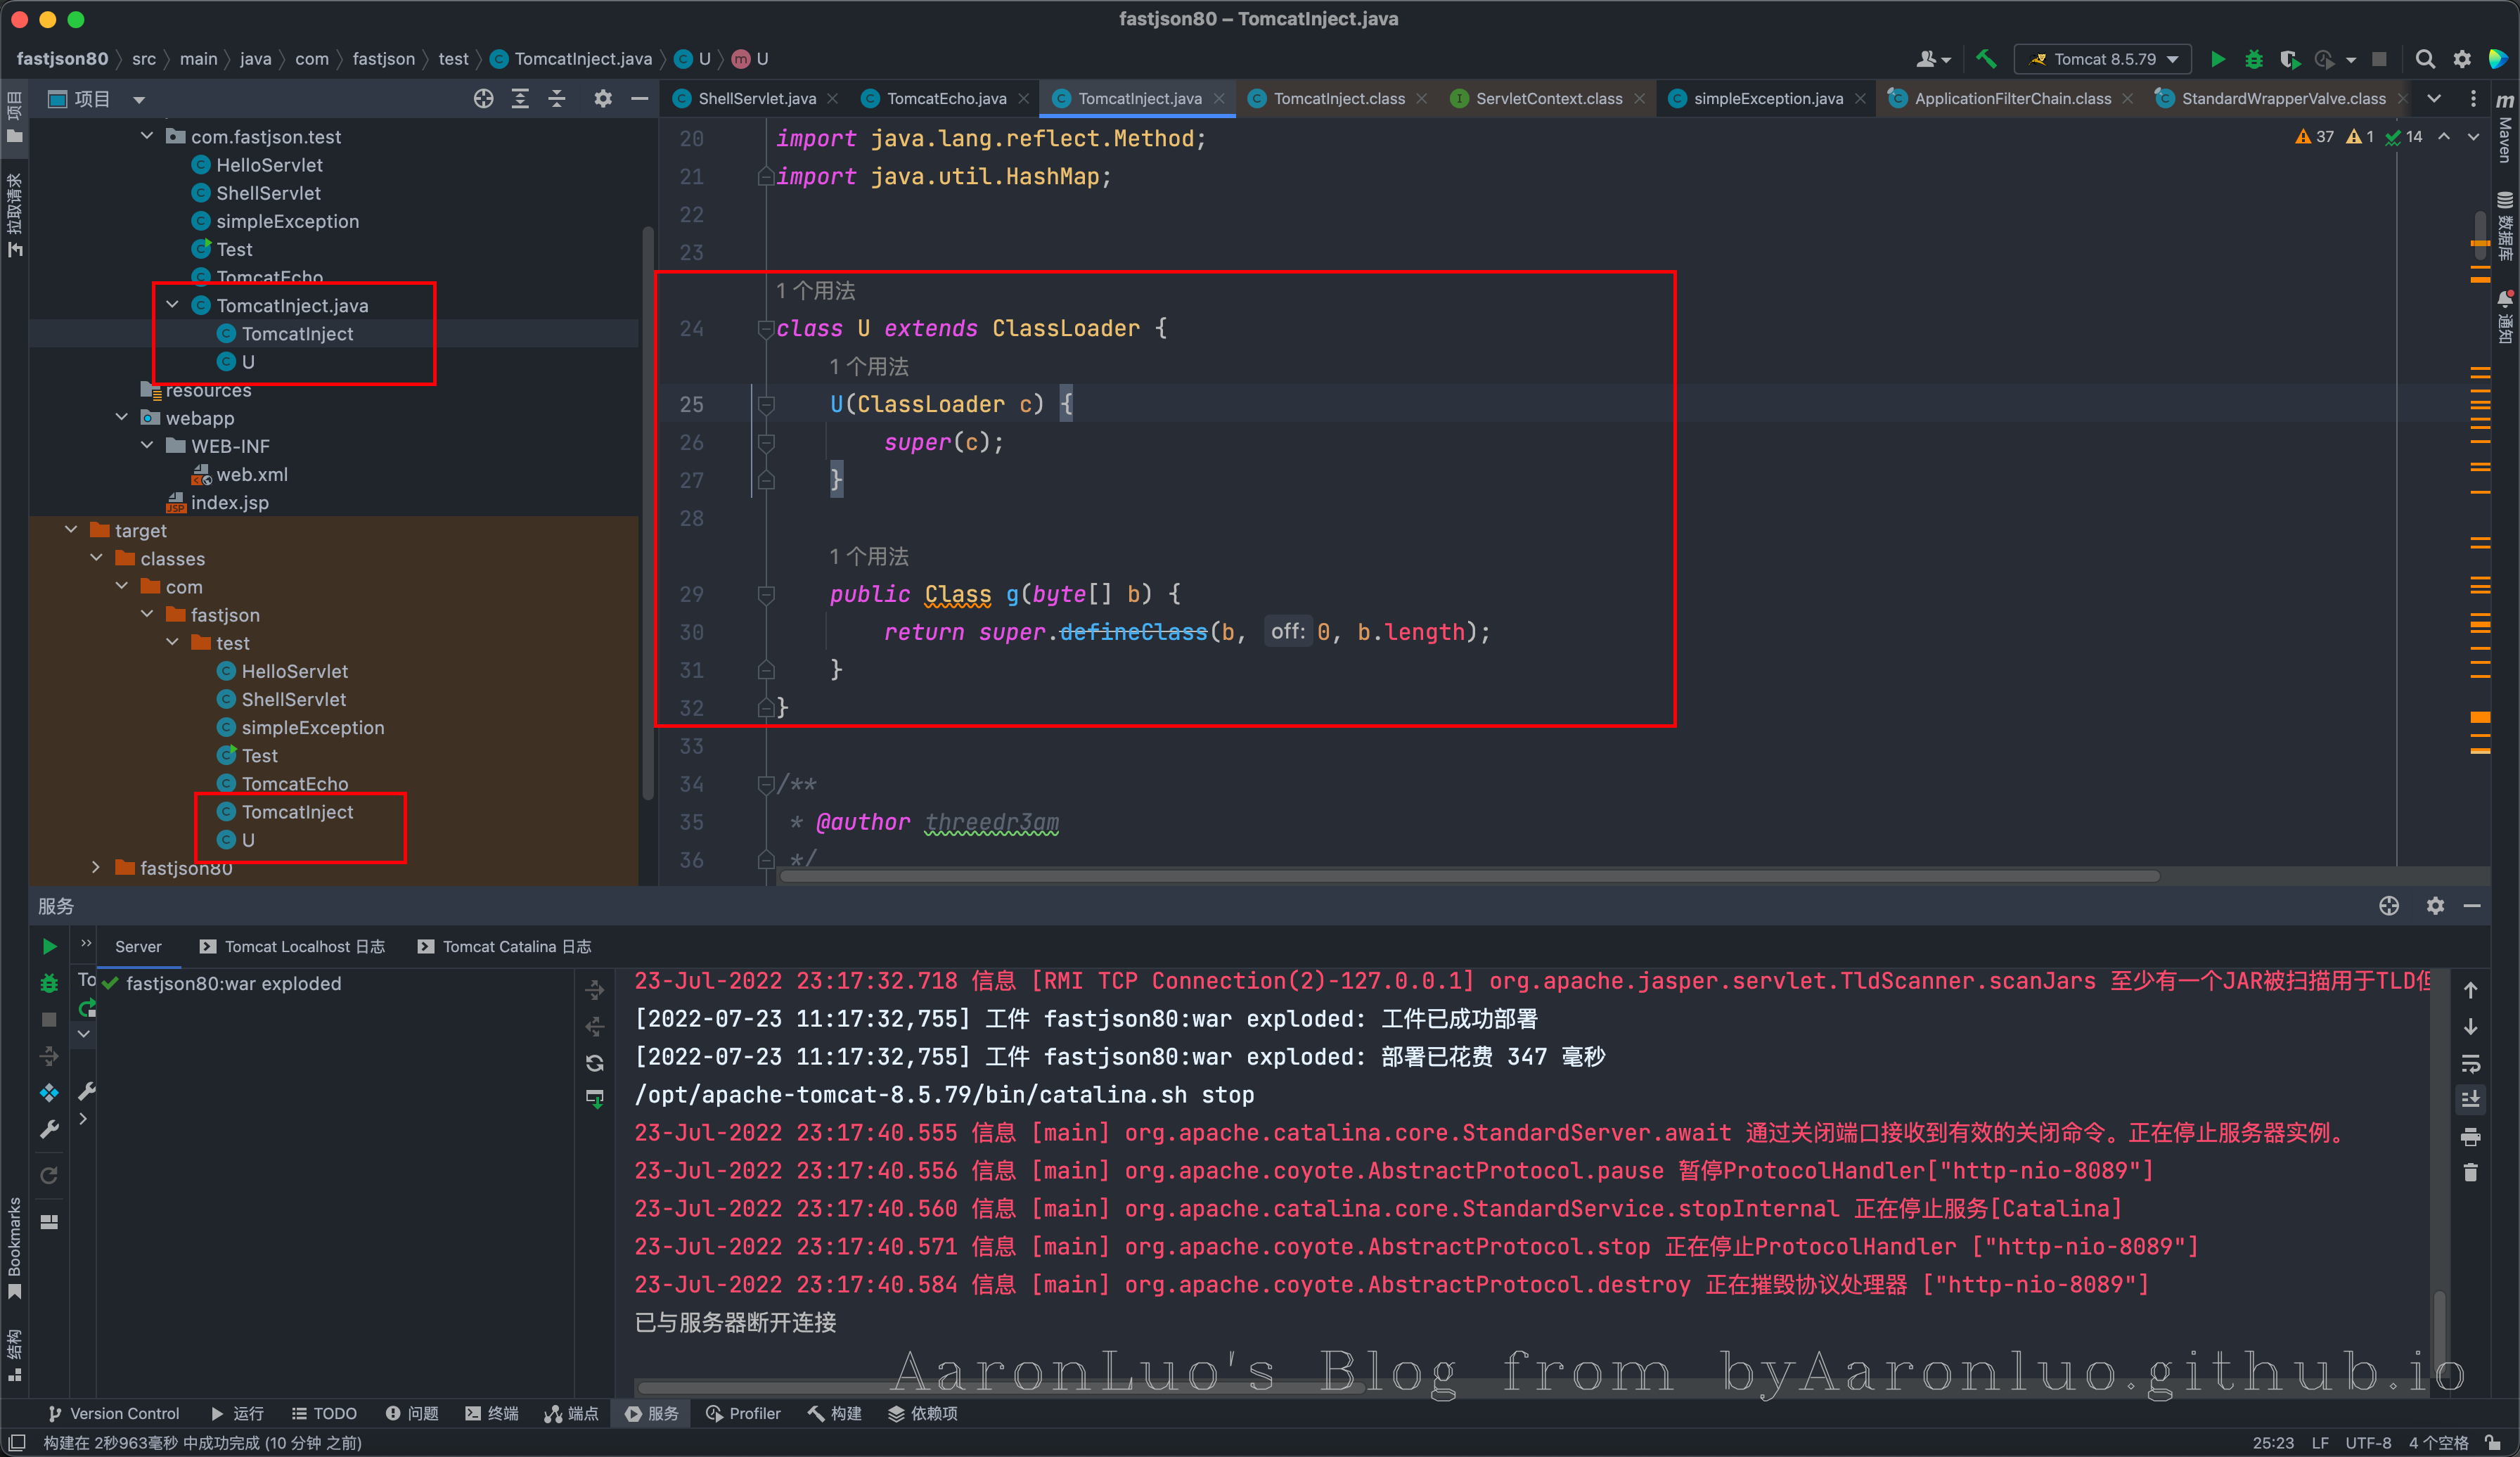Build the project with the hammer icon

point(1986,59)
